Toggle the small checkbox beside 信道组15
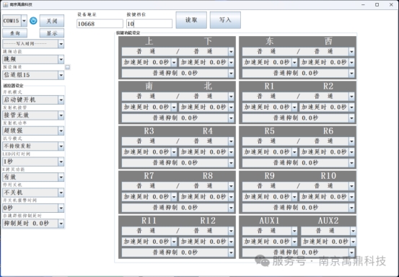 pos(67,67)
